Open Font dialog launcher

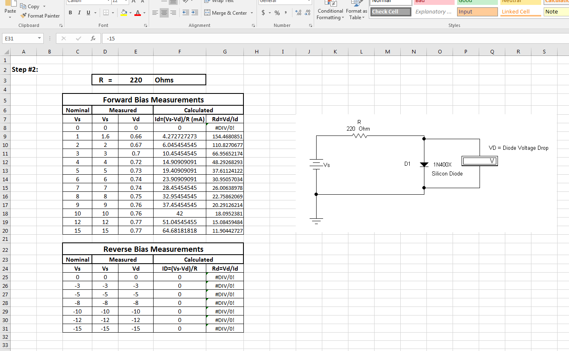pyautogui.click(x=145, y=25)
